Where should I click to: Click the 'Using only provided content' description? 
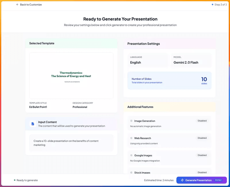[144, 143]
